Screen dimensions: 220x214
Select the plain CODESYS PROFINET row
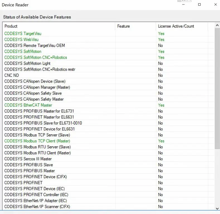(x=108, y=183)
